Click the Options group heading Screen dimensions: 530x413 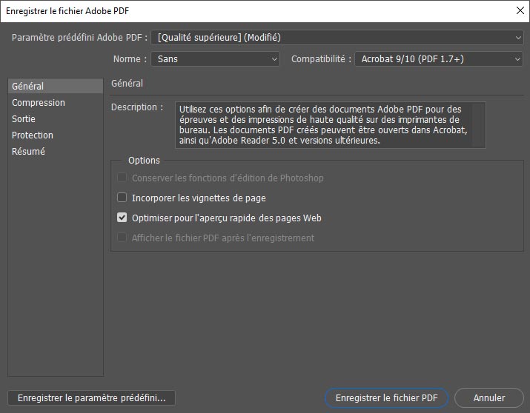(144, 161)
